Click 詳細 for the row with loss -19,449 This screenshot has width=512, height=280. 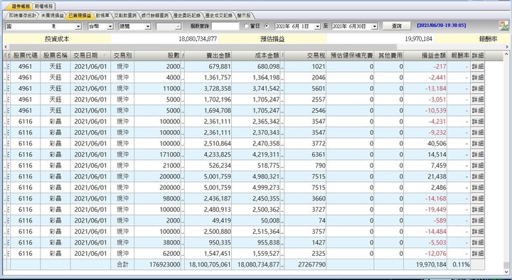[477, 210]
